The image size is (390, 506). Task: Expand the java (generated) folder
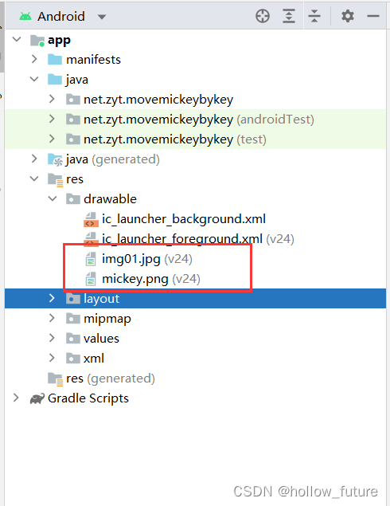[x=34, y=159]
